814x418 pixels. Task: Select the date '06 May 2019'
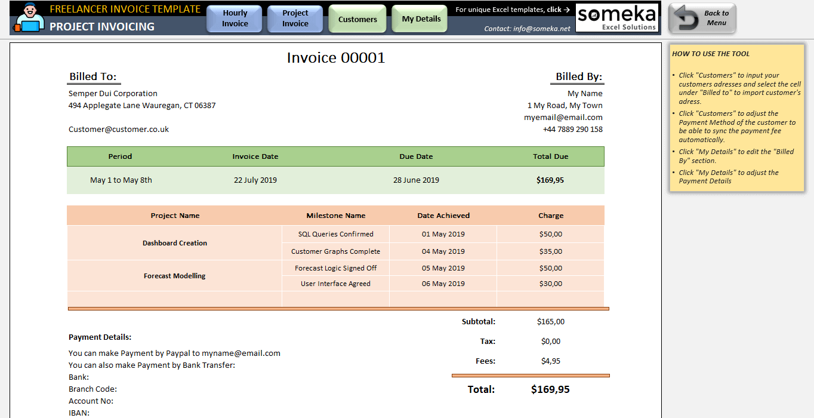pos(443,284)
